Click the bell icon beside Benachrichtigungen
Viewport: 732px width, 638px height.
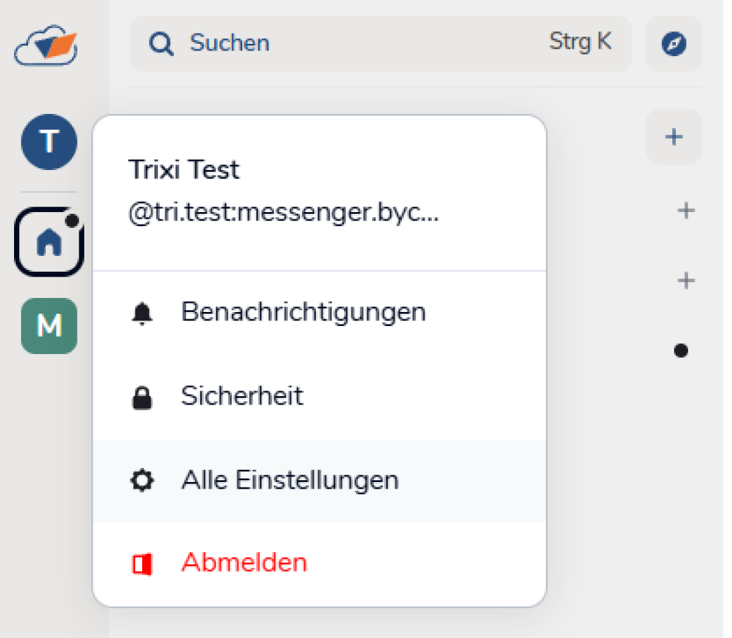(x=142, y=313)
